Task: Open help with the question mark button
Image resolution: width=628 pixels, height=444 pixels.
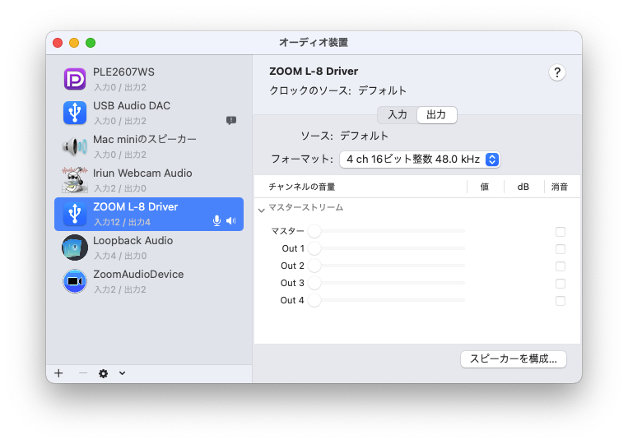Action: click(557, 73)
